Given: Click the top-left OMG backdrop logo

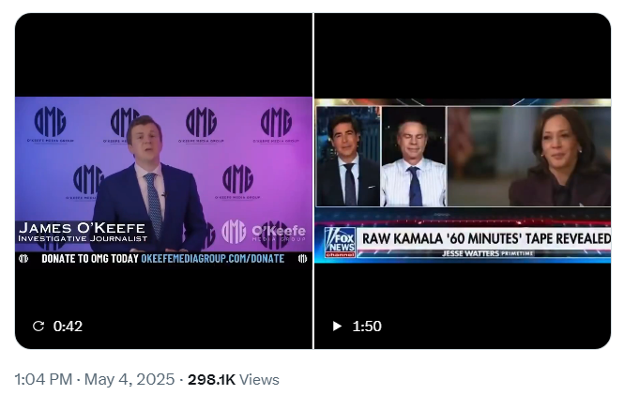Looking at the screenshot, I should point(50,125).
